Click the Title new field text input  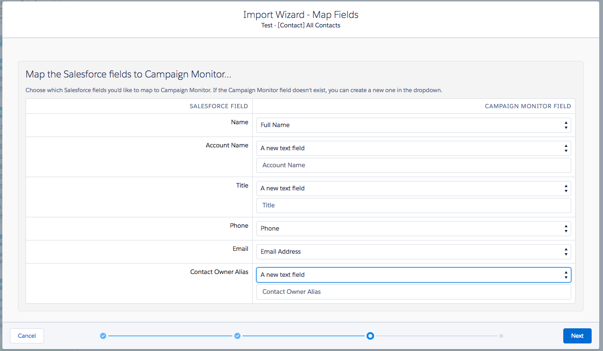(x=413, y=205)
